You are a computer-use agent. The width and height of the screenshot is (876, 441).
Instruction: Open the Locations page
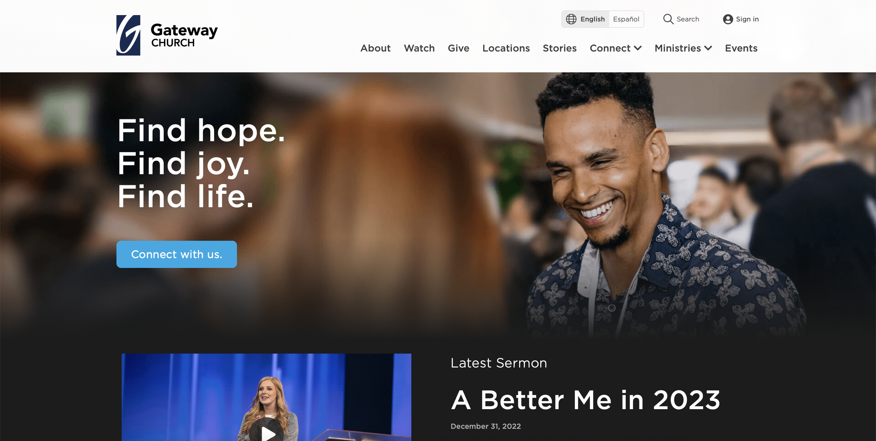tap(506, 48)
